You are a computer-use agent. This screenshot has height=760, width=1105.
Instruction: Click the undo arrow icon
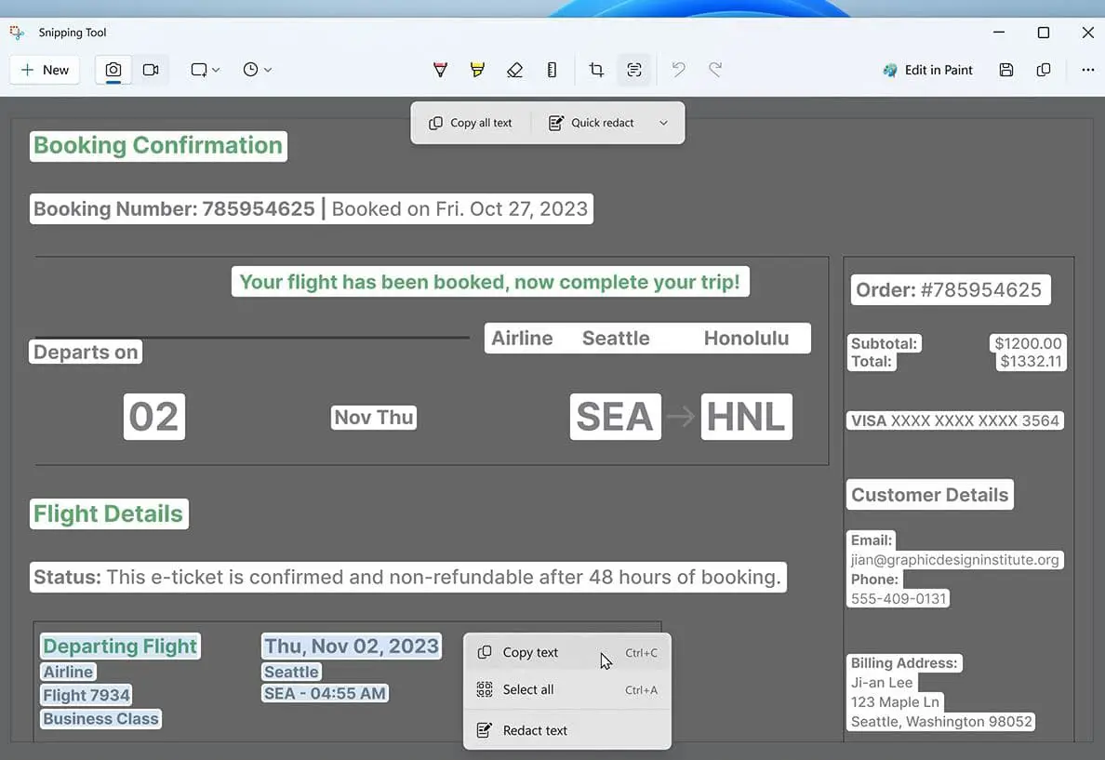pos(678,70)
